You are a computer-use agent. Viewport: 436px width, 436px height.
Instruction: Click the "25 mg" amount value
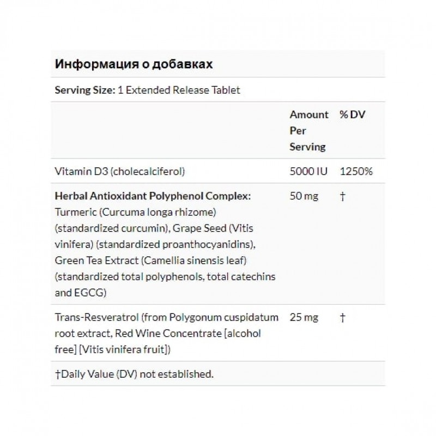303,318
